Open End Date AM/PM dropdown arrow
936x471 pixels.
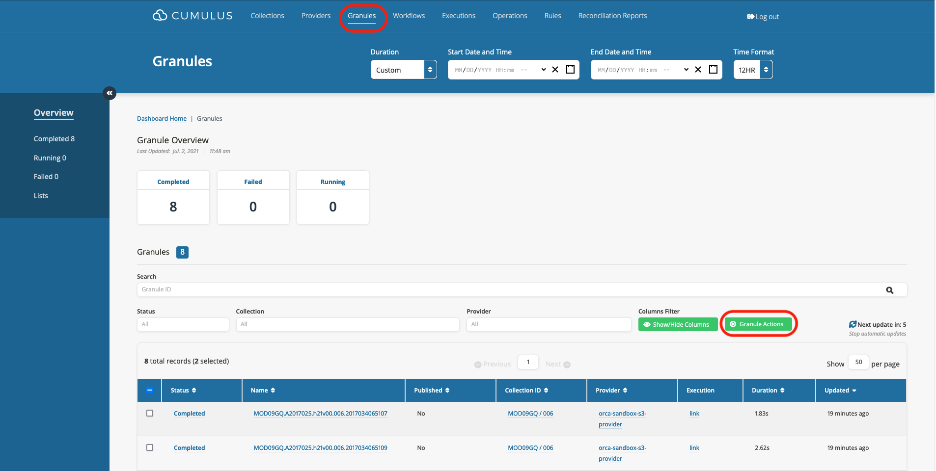click(x=686, y=70)
